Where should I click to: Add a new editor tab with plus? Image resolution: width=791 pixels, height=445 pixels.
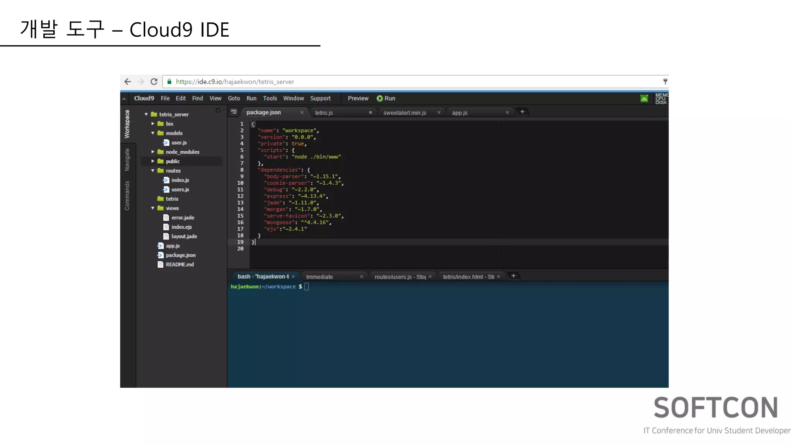(522, 112)
